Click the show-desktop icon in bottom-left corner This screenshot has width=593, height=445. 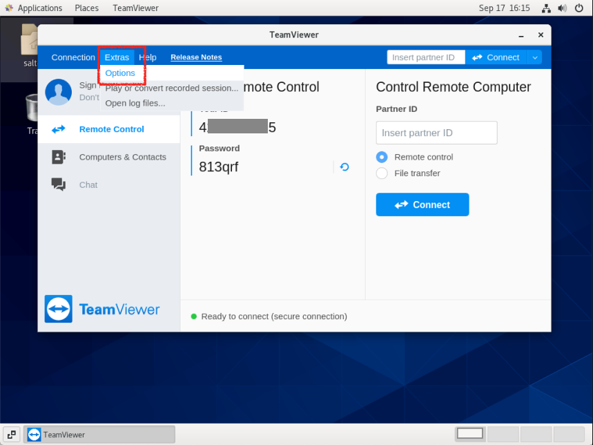click(x=11, y=435)
